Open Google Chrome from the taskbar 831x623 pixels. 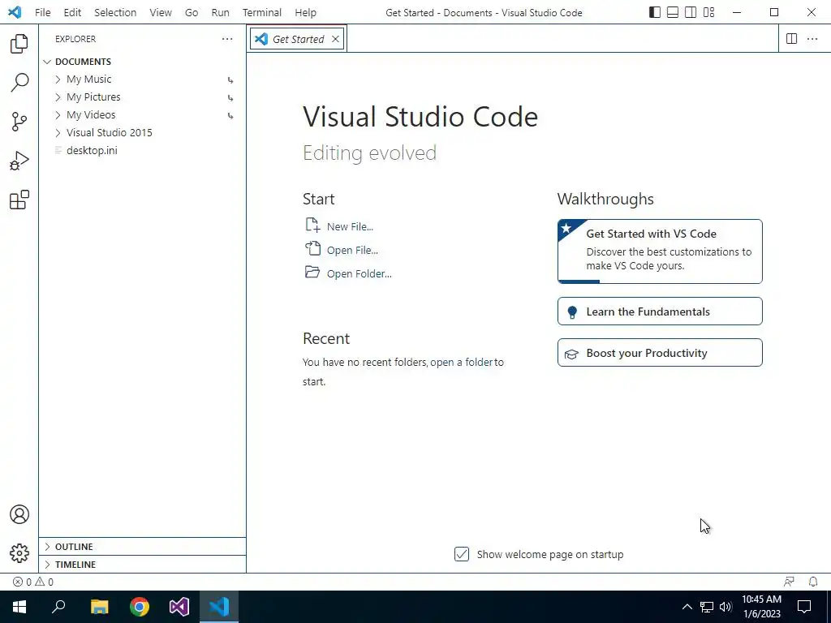[x=140, y=607]
